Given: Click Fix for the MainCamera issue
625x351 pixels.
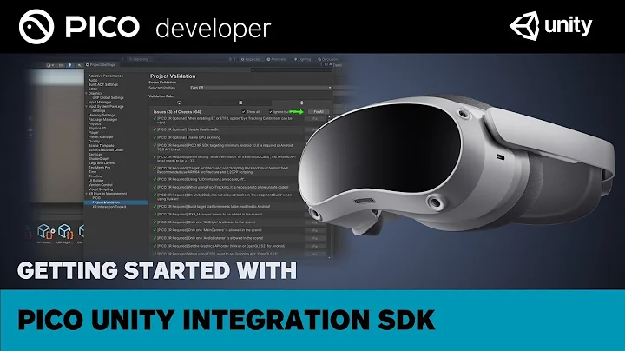Looking at the screenshot, I should tap(315, 230).
